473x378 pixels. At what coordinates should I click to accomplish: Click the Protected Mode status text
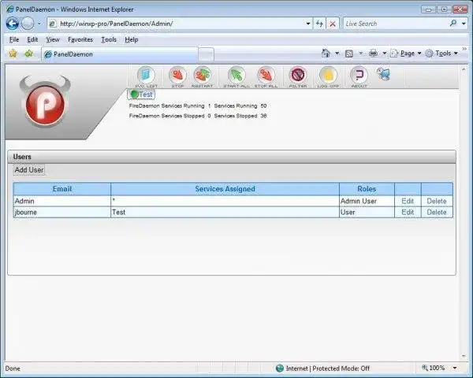328,369
